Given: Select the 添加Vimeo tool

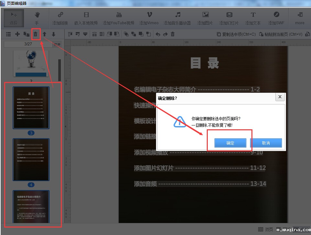Looking at the screenshot, I should [x=149, y=18].
